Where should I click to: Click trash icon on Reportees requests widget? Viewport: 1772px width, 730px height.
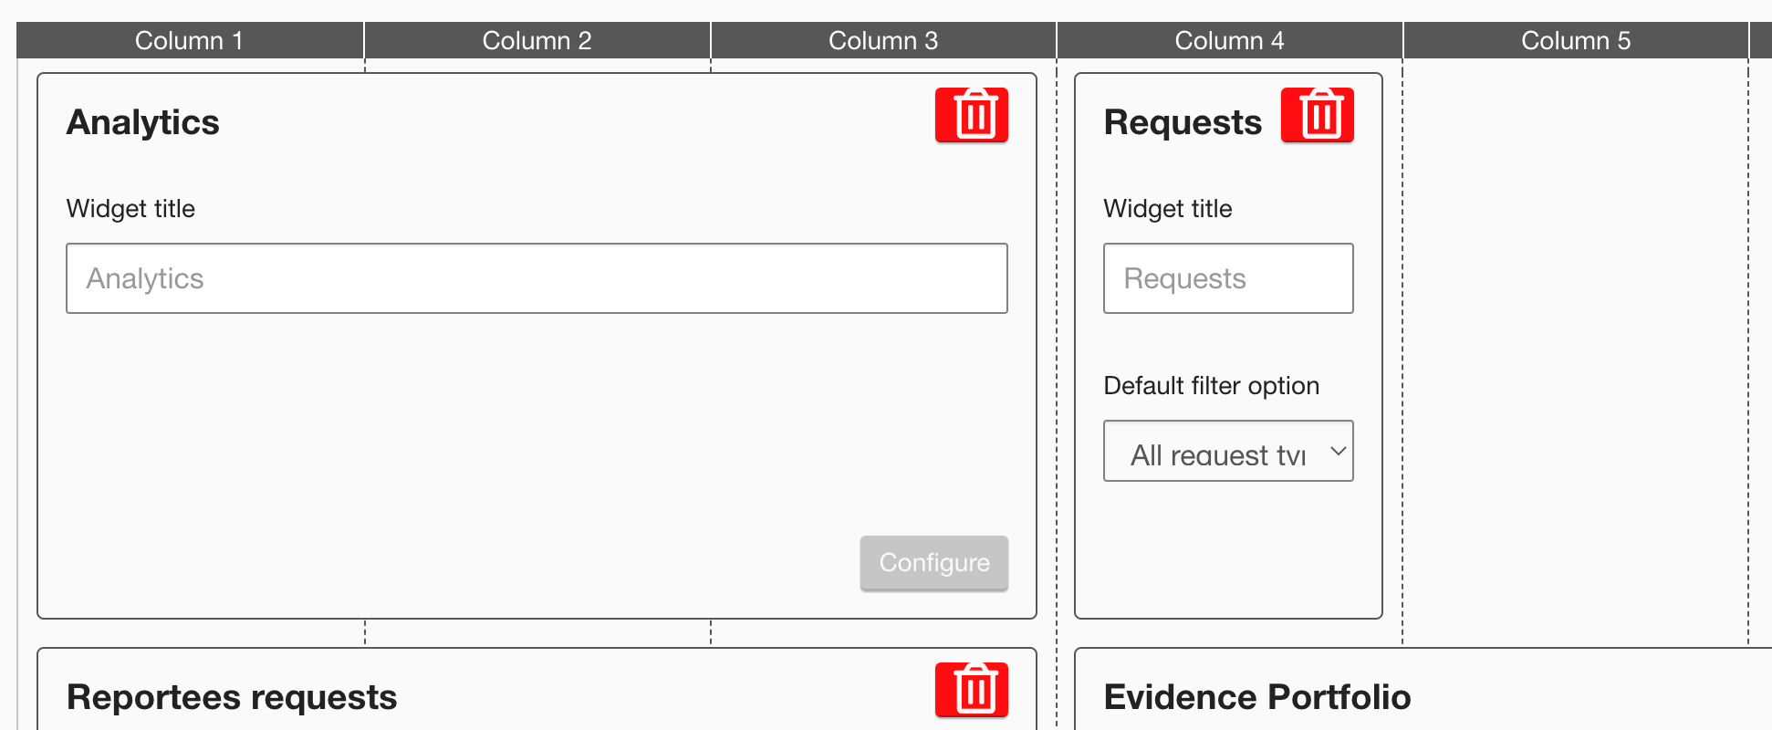(971, 690)
